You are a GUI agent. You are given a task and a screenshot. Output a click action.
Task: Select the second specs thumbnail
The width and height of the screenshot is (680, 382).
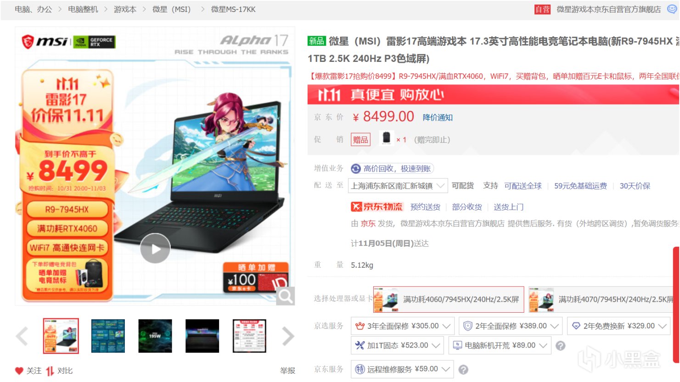(108, 336)
